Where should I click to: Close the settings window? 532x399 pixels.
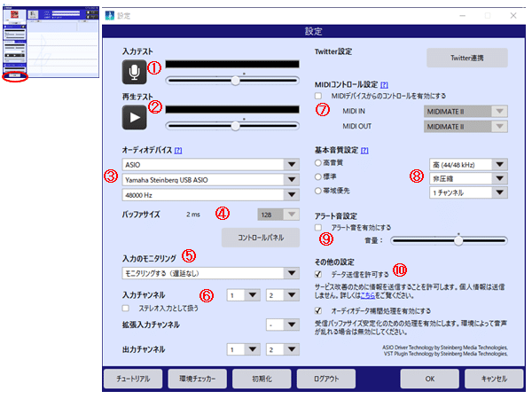(x=513, y=16)
